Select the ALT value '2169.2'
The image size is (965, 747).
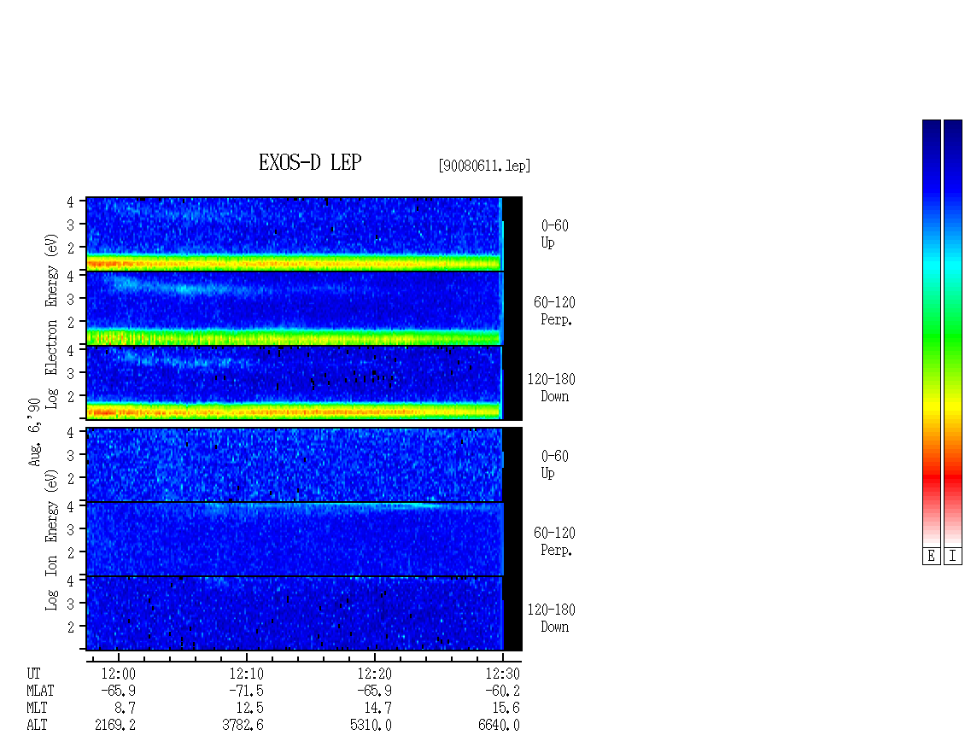(x=115, y=726)
